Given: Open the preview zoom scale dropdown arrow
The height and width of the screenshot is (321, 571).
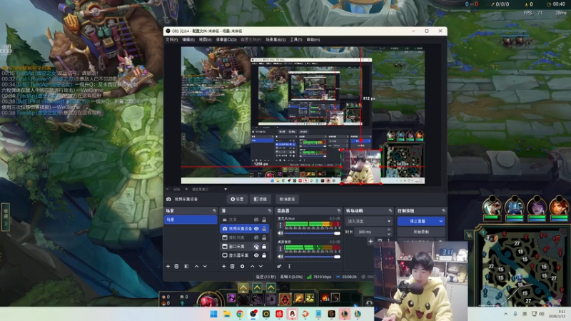Looking at the screenshot, I should [226, 189].
